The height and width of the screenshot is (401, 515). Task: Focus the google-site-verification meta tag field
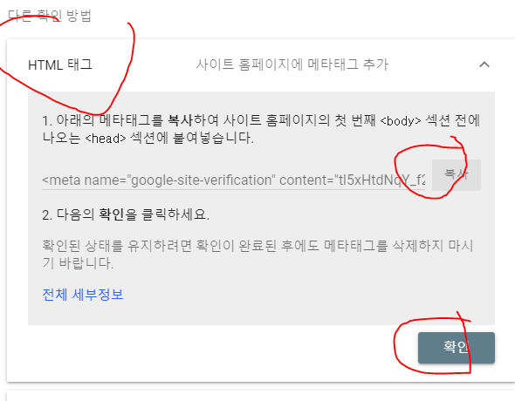pos(234,180)
